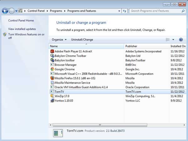Click the Control Panel address bar icon
Image resolution: width=188 pixels, height=141 pixels.
tap(21, 11)
